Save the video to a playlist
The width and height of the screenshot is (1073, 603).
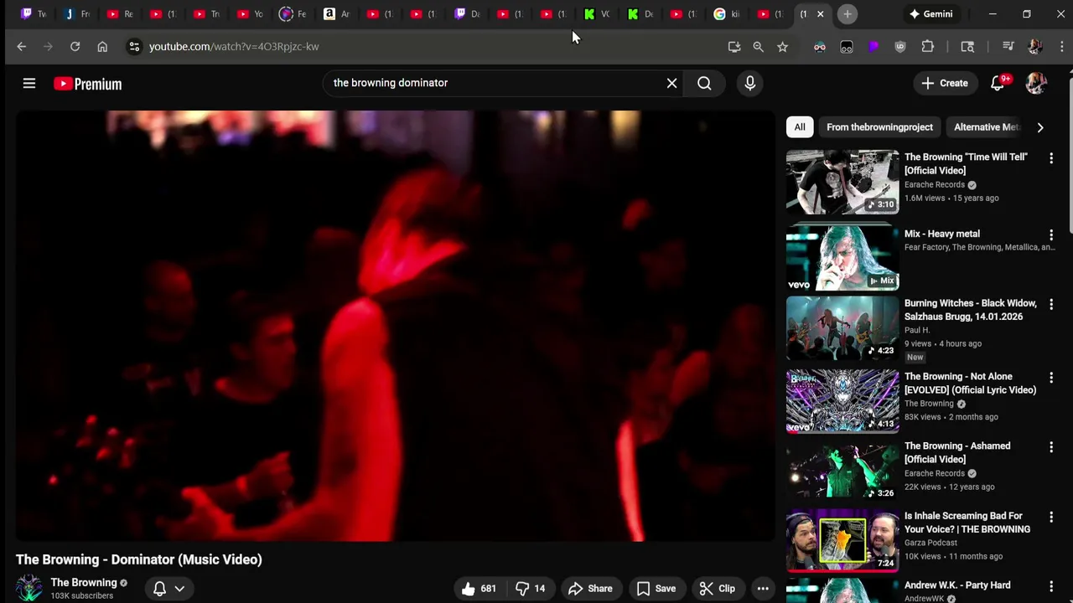click(656, 589)
